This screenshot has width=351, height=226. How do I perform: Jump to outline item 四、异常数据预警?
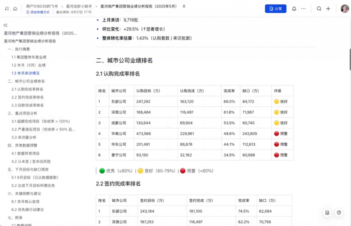tap(22, 145)
